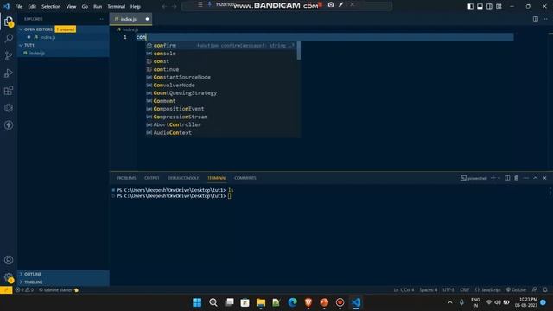The width and height of the screenshot is (553, 311).
Task: Open the Edit menu
Action: click(x=32, y=6)
